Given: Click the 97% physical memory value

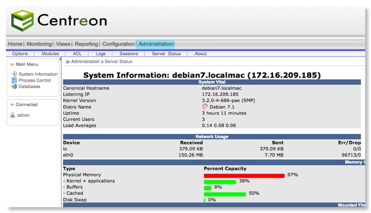Looking at the screenshot, I should [x=292, y=175].
